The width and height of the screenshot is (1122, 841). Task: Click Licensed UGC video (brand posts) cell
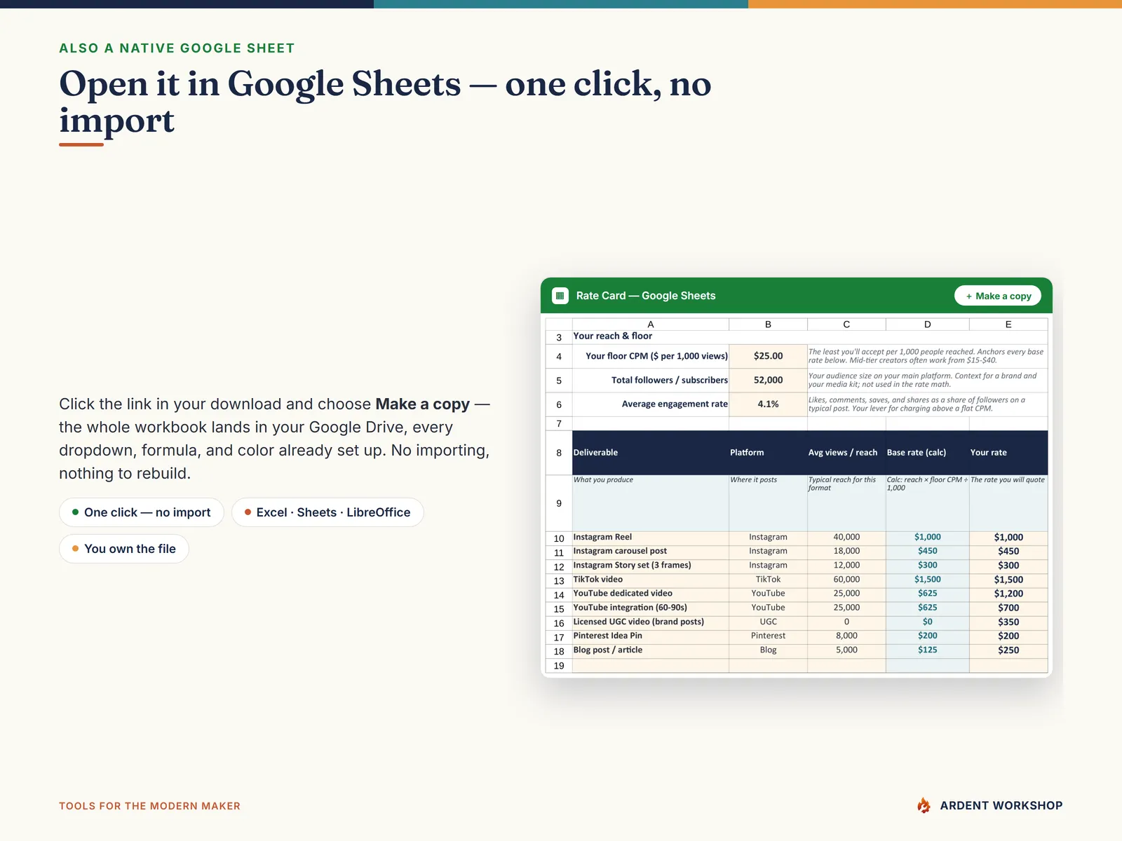pyautogui.click(x=651, y=622)
